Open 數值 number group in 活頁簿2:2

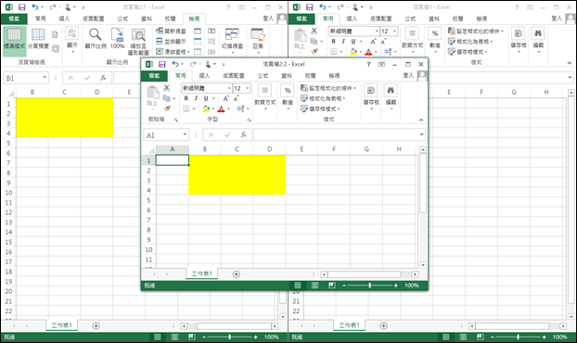tap(288, 97)
